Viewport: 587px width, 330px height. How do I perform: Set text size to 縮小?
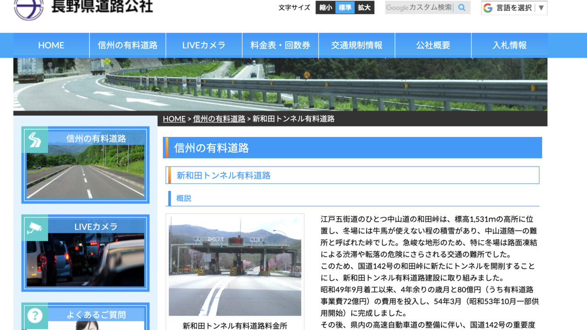click(x=326, y=7)
